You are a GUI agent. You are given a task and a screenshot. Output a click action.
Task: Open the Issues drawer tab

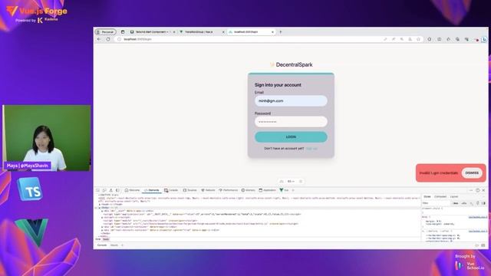pyautogui.click(x=114, y=245)
